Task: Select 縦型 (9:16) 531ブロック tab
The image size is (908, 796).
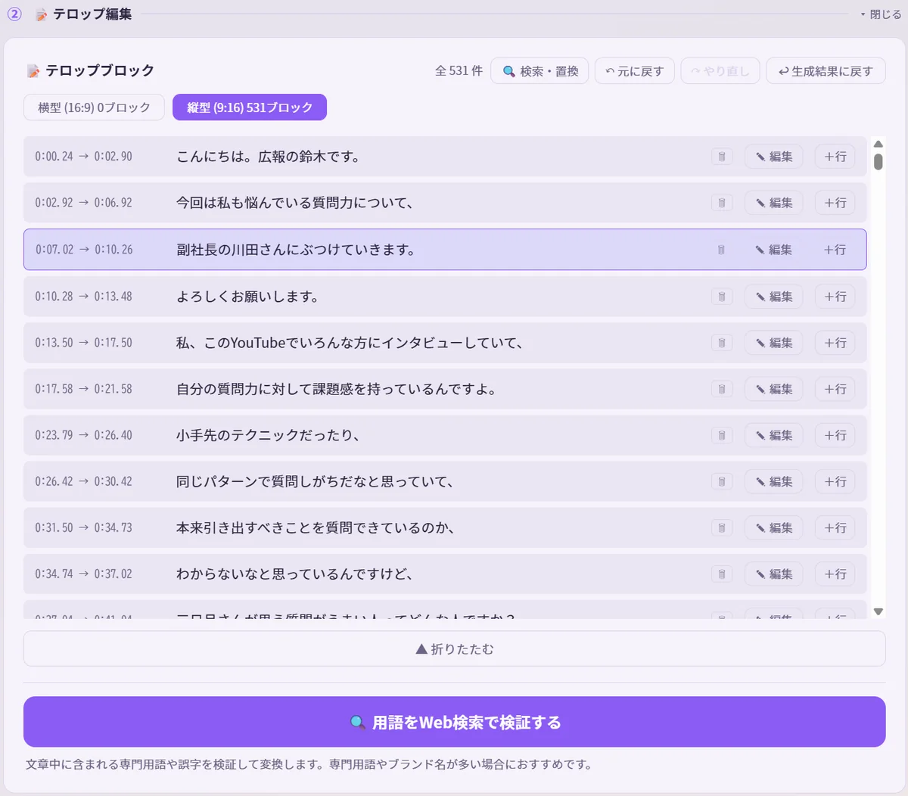Action: (250, 107)
